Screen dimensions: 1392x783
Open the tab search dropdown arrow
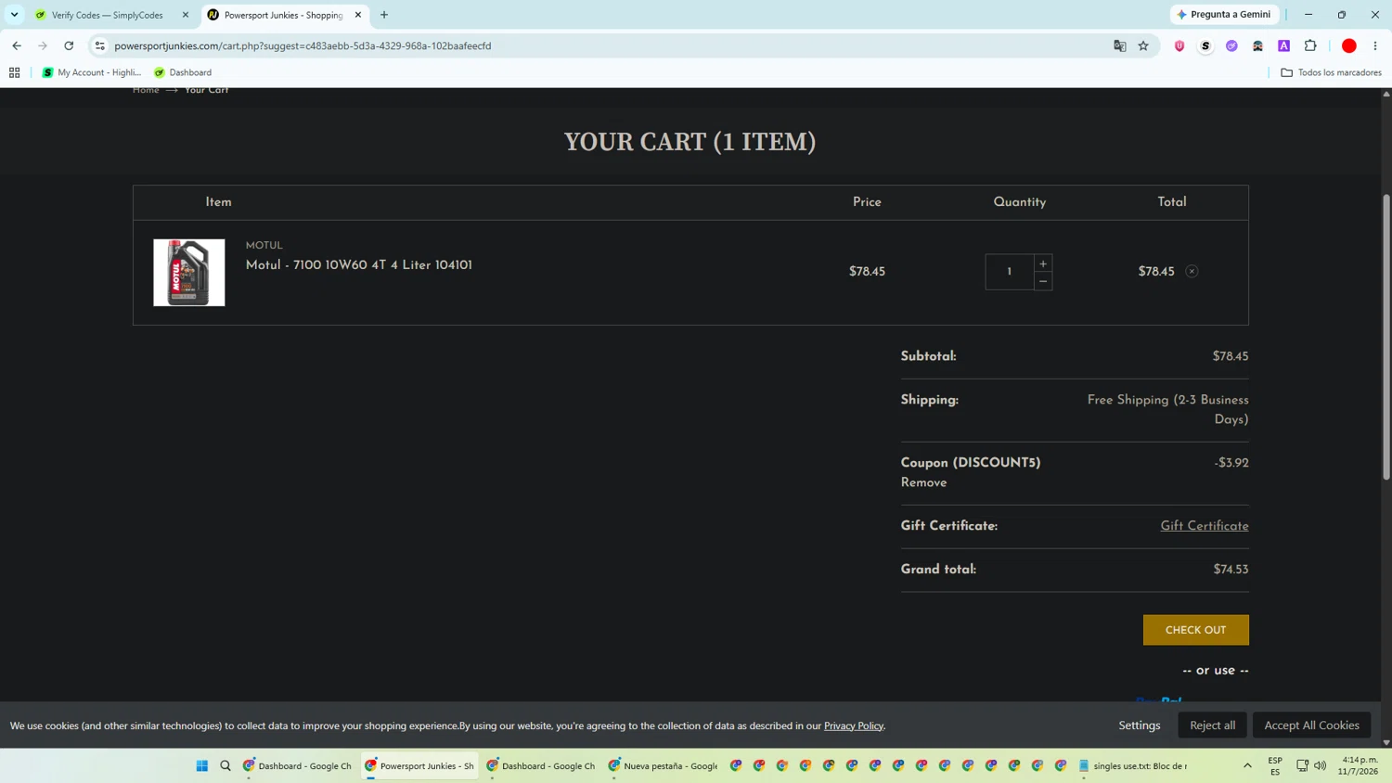tap(14, 15)
